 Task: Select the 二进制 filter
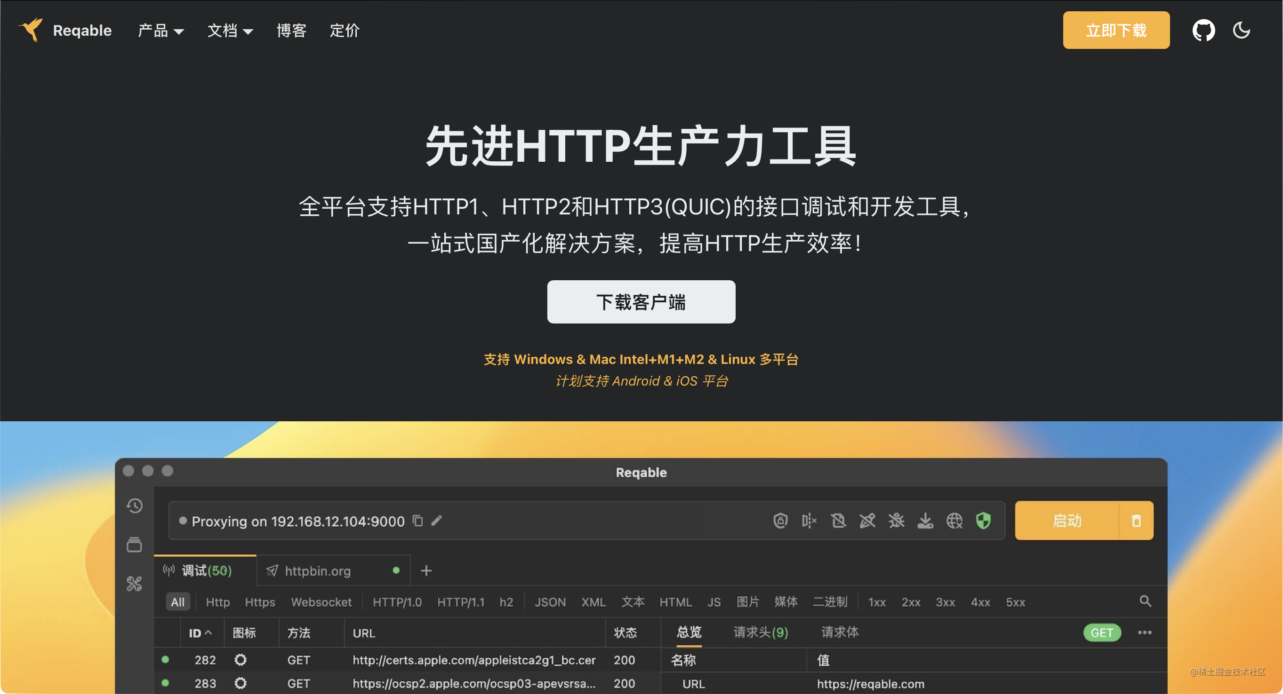tap(830, 602)
